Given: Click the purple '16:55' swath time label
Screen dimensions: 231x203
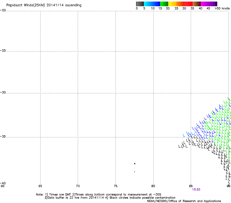Looking at the screenshot, I should [x=196, y=190].
